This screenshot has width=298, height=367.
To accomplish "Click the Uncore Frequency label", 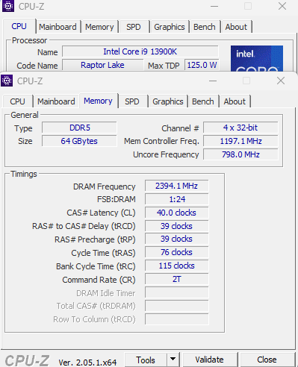I will click(166, 154).
